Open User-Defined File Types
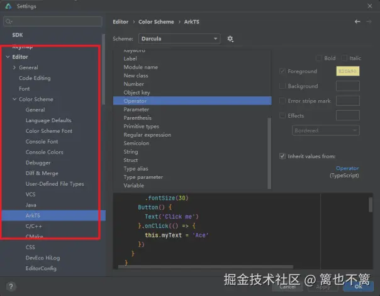Image resolution: width=380 pixels, height=296 pixels. point(55,184)
